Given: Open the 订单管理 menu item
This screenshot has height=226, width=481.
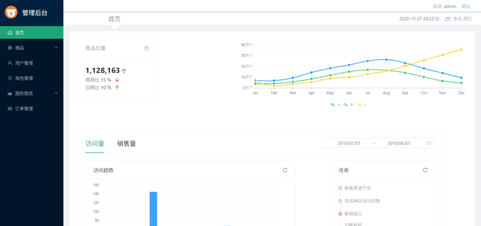Looking at the screenshot, I should (x=31, y=108).
